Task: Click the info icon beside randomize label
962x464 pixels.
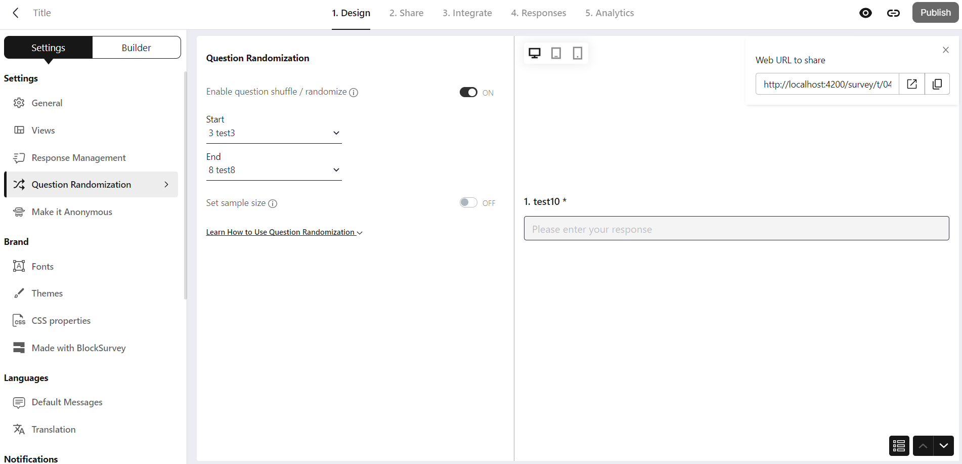Action: pyautogui.click(x=354, y=93)
